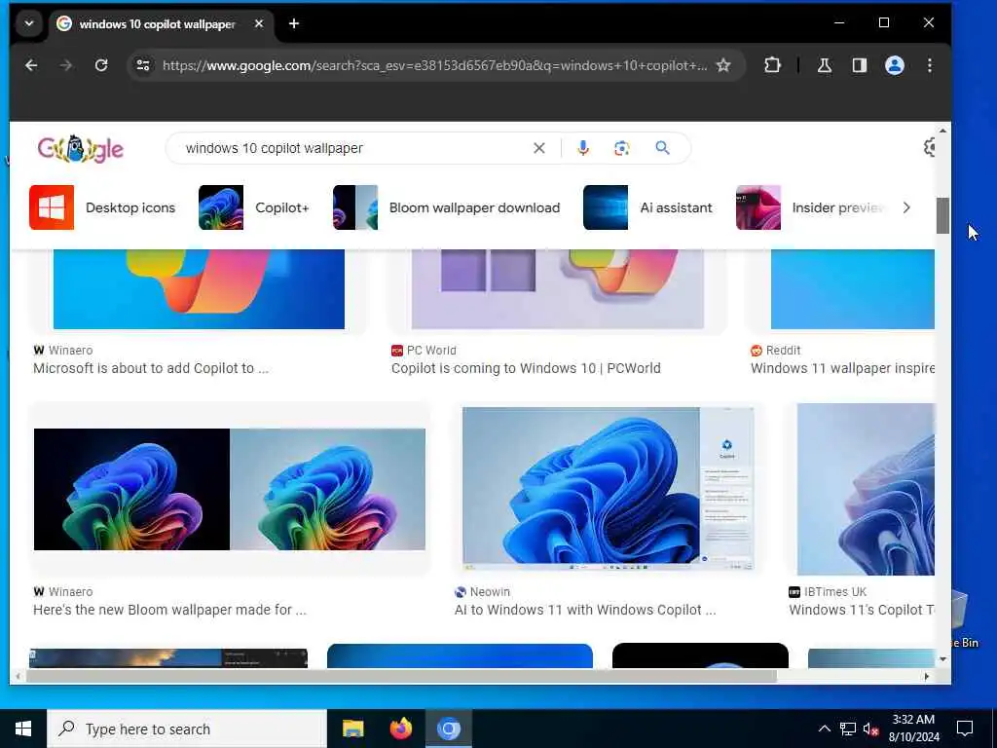This screenshot has height=748, width=997.
Task: Click the muted volume tray icon
Action: 871,729
